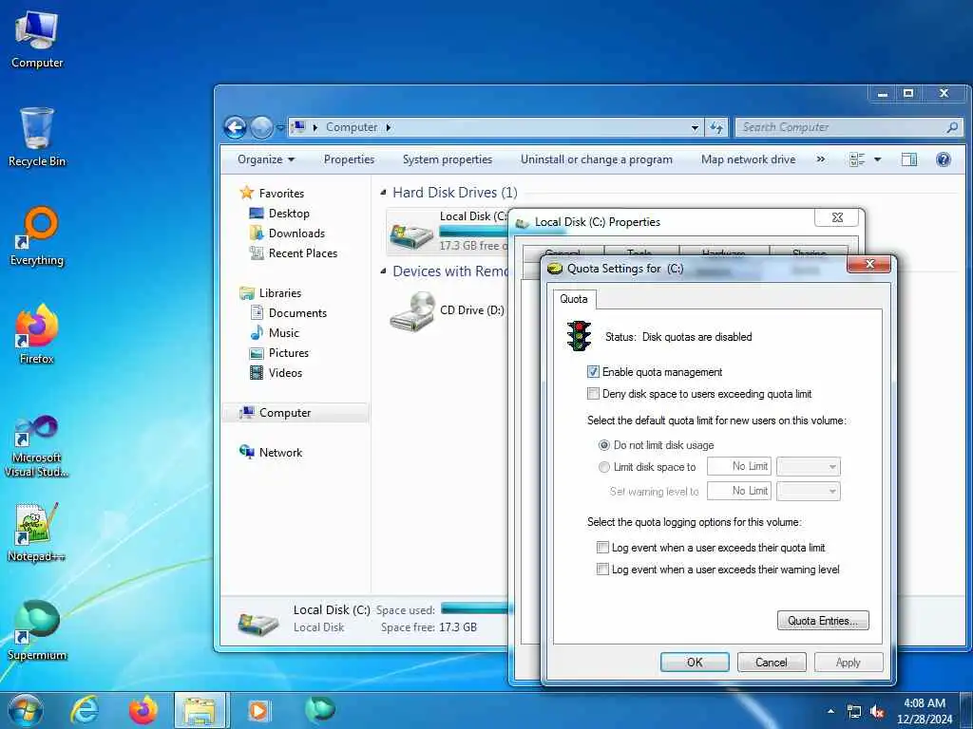Switch to Windows Explorer on the taskbar

coord(200,710)
